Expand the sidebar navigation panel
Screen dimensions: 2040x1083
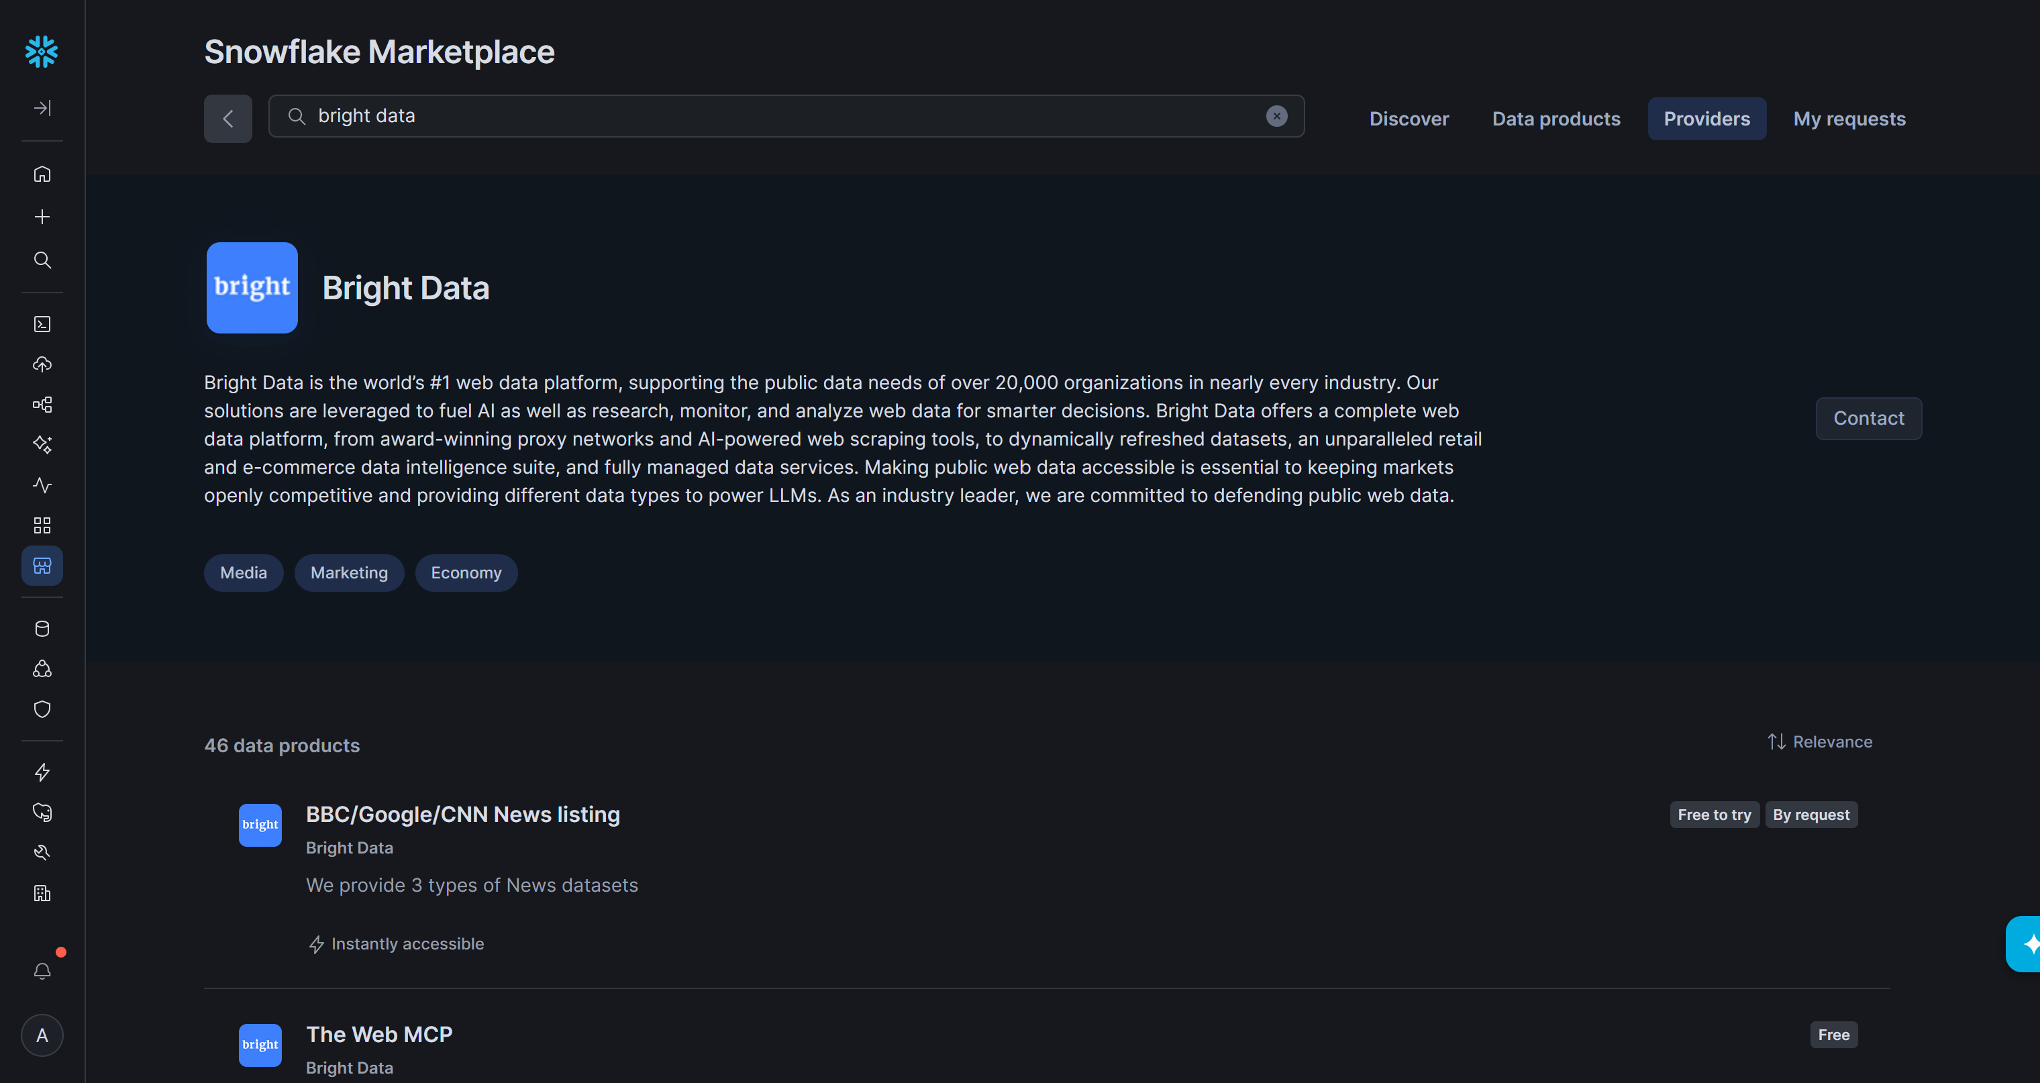(x=42, y=107)
